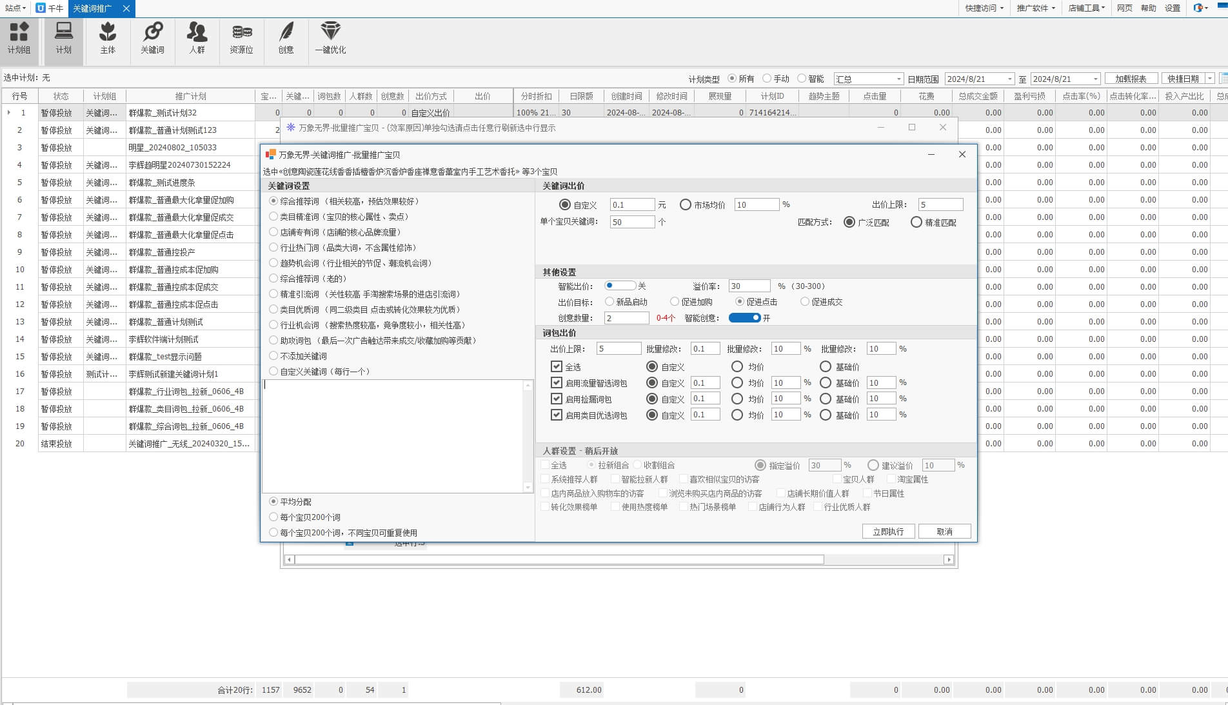Open the 网页 menu item

(1124, 8)
